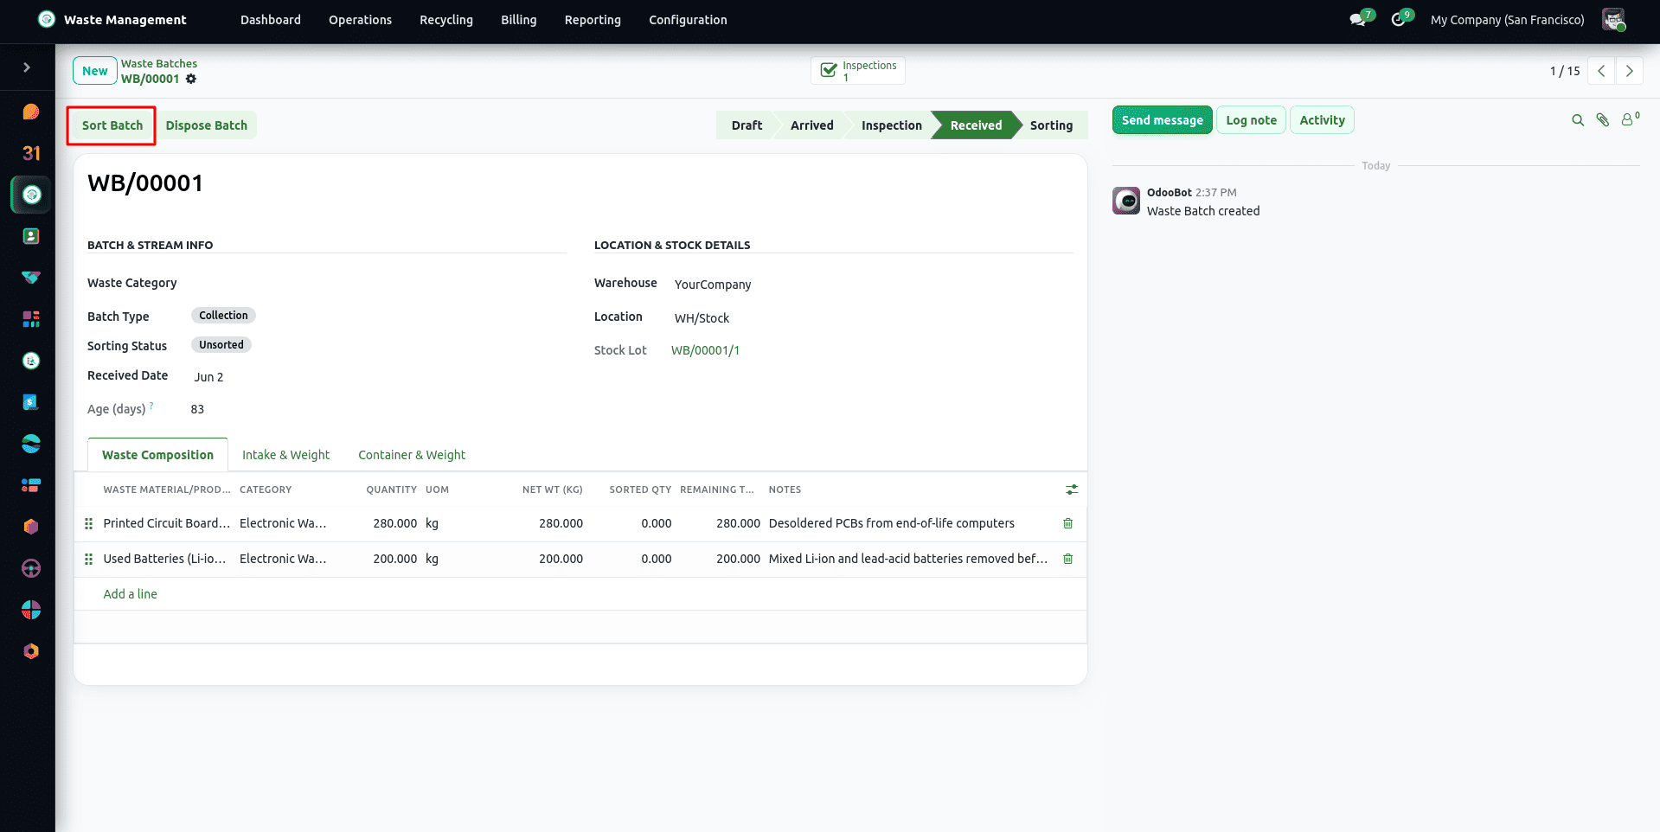Sort table by Quantity column header
This screenshot has width=1660, height=832.
click(391, 490)
